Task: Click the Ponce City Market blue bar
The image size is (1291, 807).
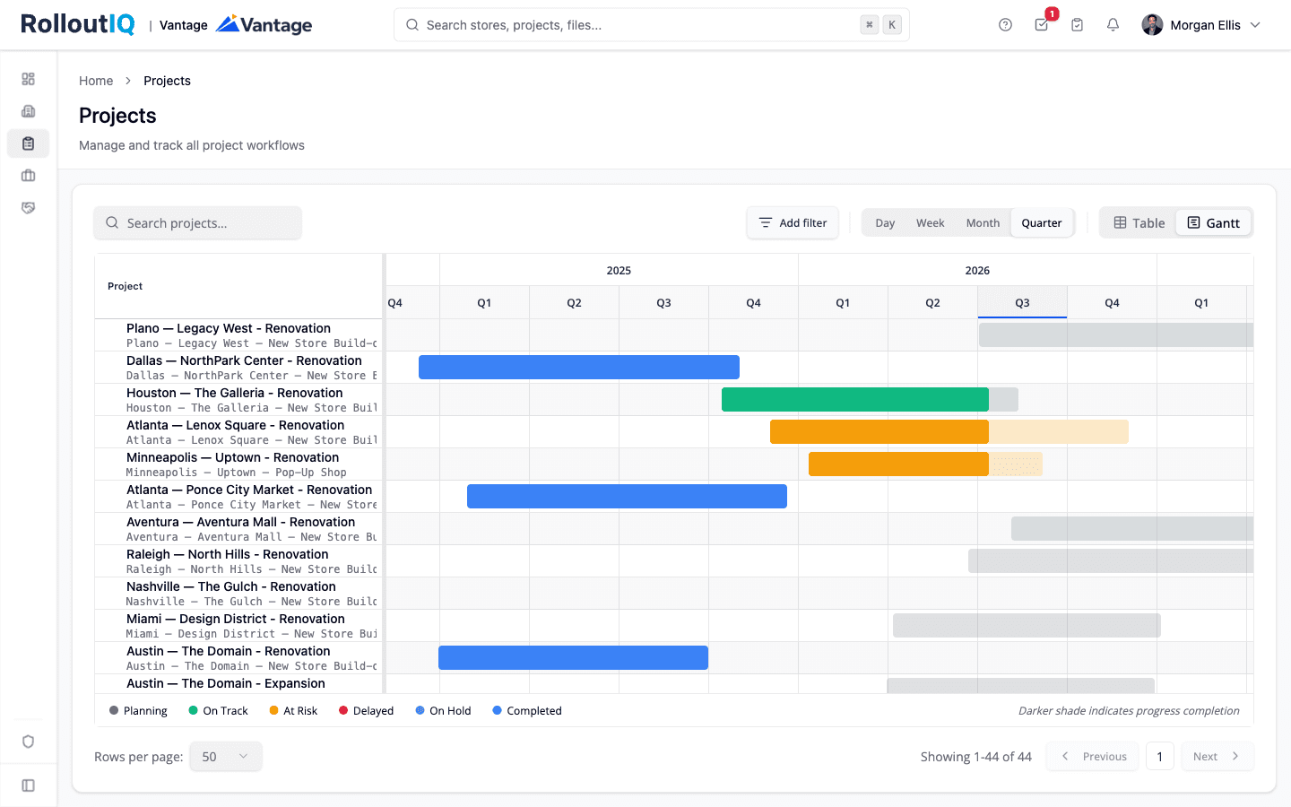Action: point(627,496)
